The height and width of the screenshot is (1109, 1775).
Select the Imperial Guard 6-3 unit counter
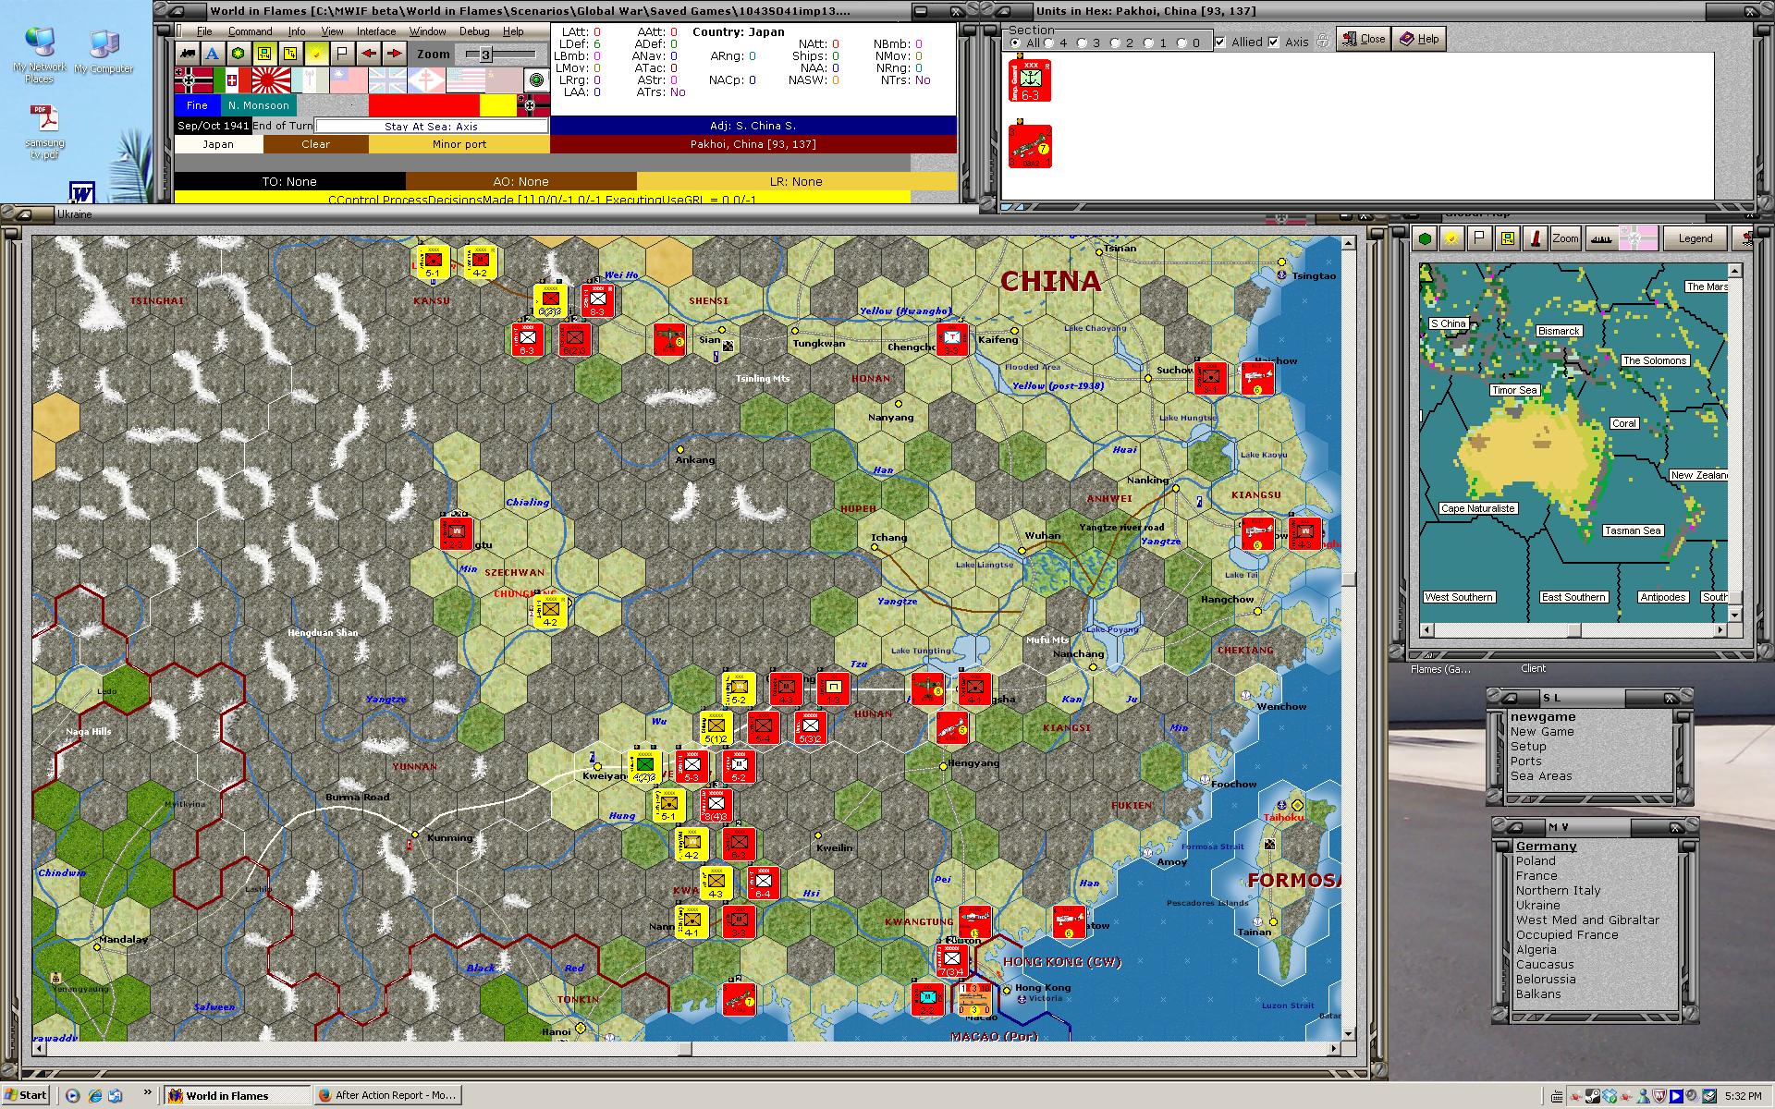point(1030,81)
